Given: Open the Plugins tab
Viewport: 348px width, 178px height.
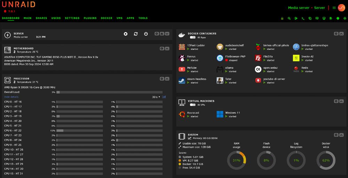Looking at the screenshot, I should coord(90,18).
